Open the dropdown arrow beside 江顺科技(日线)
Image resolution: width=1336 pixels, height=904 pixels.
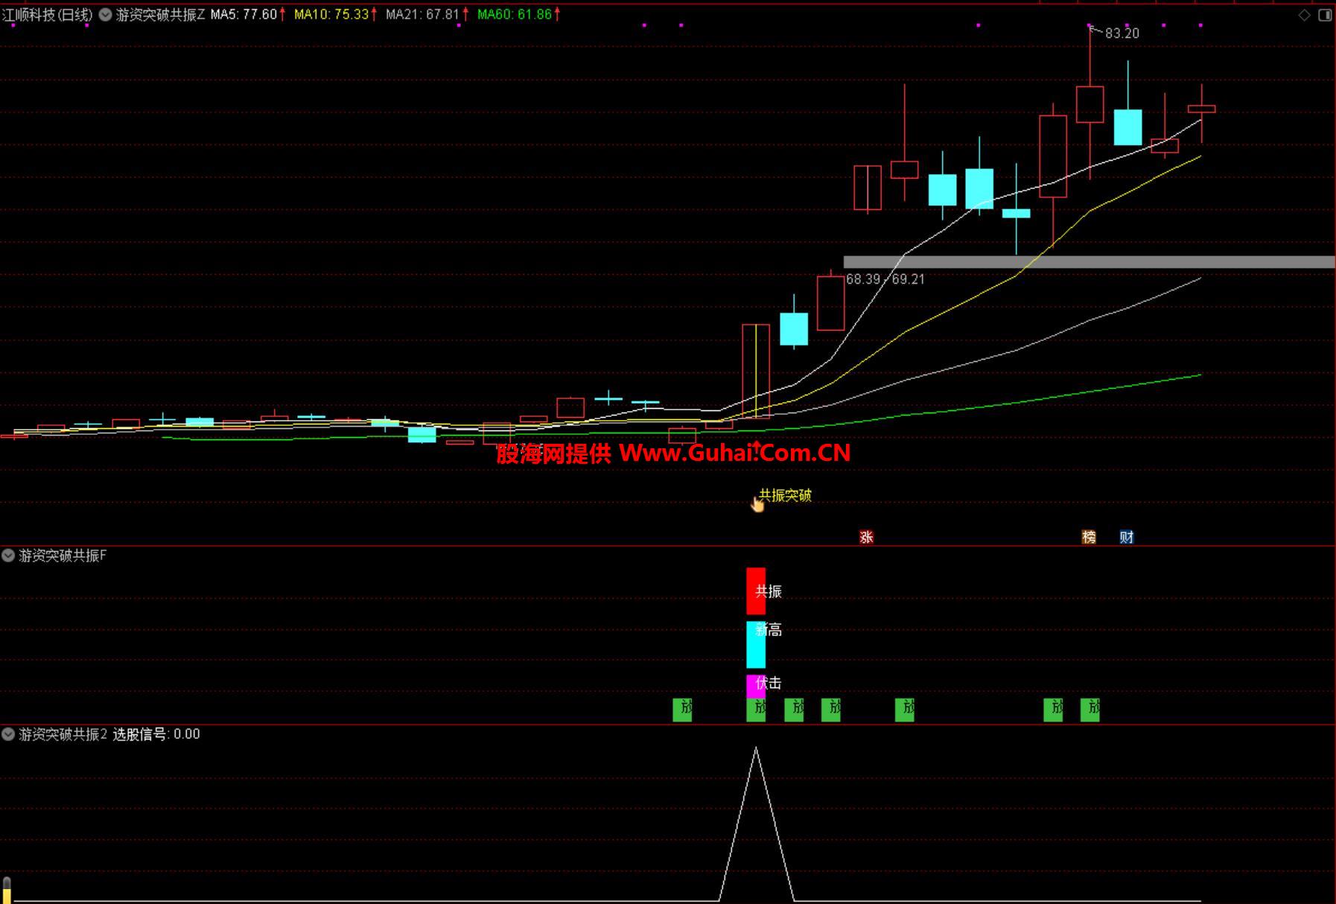tap(105, 14)
